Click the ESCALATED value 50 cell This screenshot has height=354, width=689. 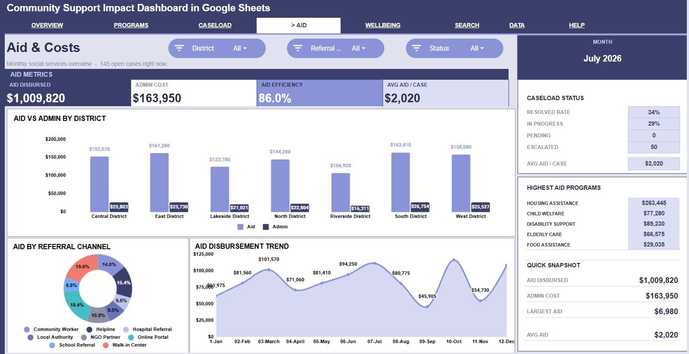654,147
